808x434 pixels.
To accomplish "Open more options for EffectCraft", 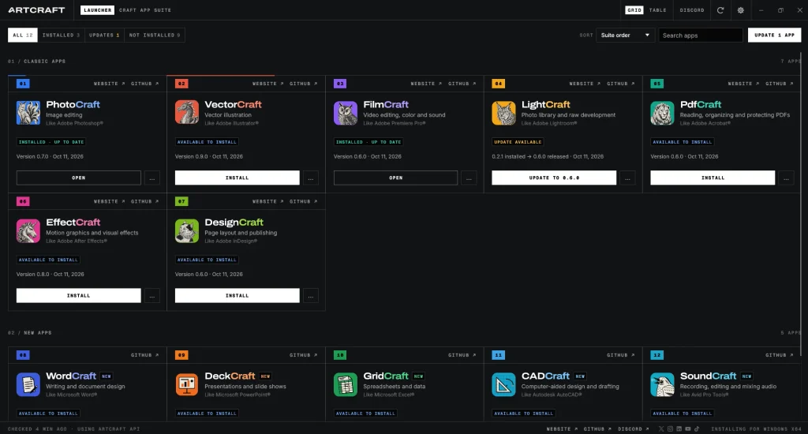I will [x=152, y=296].
